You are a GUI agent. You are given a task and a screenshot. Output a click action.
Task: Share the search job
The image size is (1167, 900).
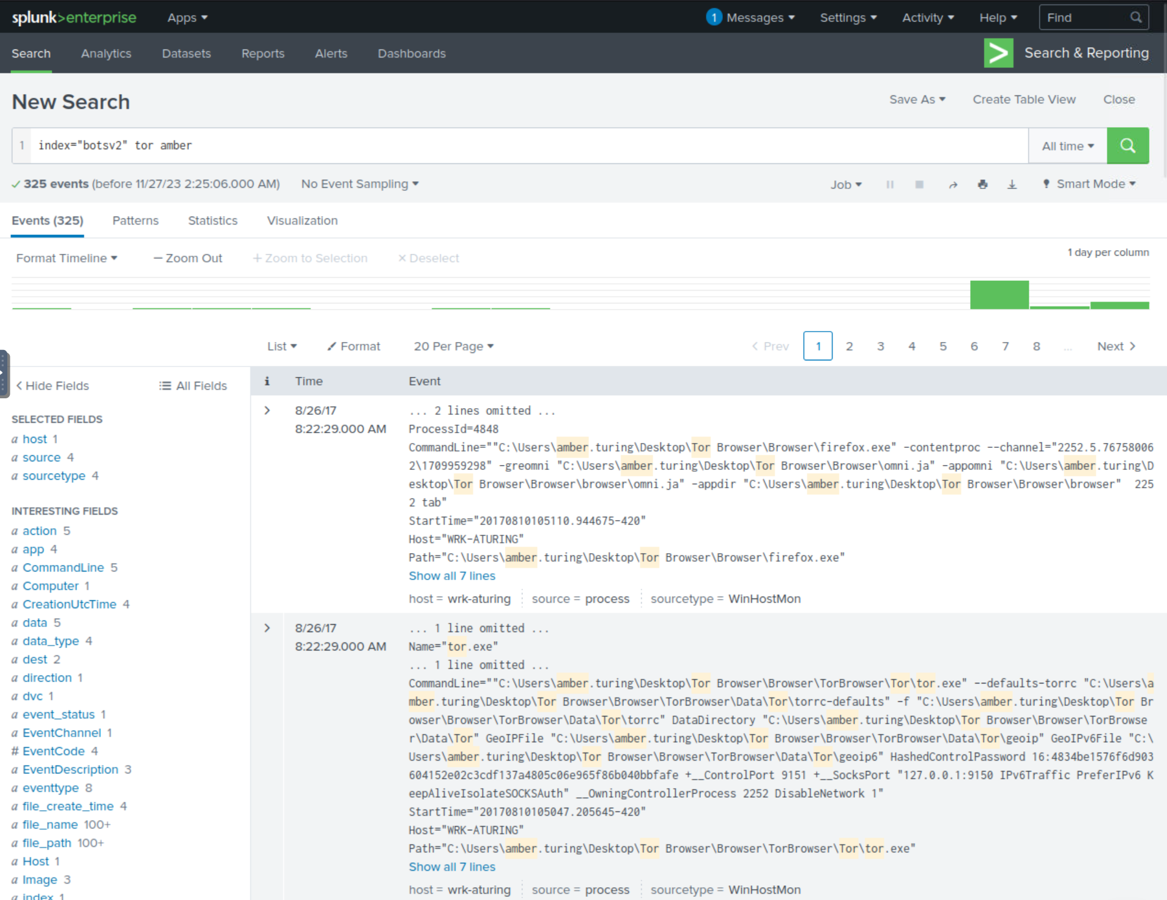pos(953,184)
